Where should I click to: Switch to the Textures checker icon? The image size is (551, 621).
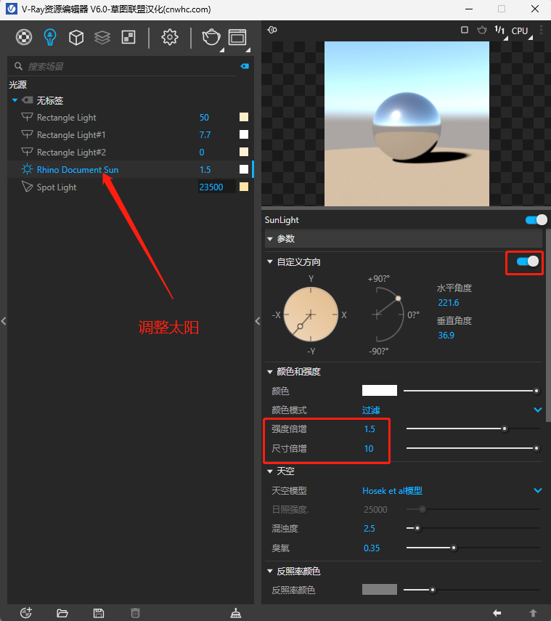click(128, 37)
